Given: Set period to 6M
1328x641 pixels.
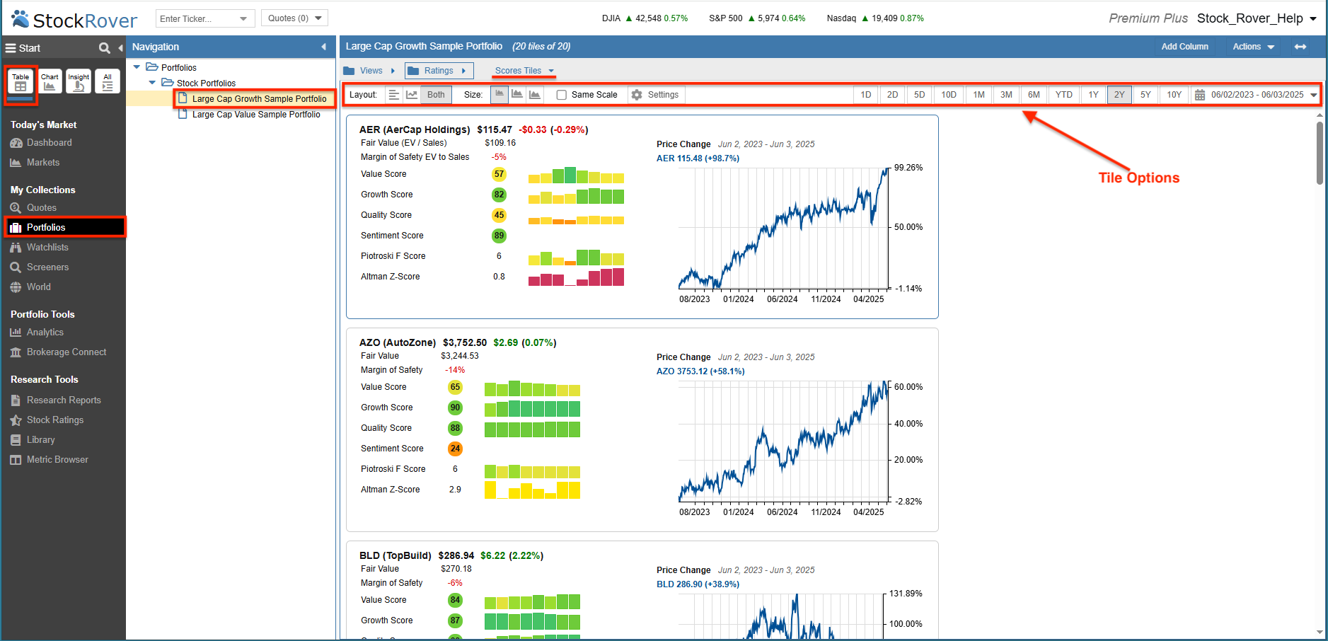Looking at the screenshot, I should [1034, 95].
